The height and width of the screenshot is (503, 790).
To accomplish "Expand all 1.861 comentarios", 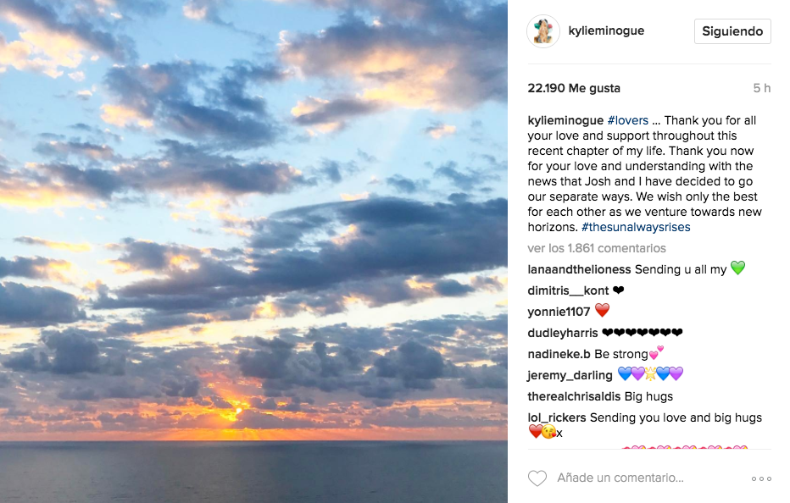I will 597,248.
